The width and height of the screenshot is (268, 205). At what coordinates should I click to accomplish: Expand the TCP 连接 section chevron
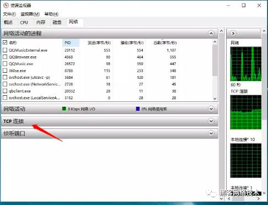[211, 121]
